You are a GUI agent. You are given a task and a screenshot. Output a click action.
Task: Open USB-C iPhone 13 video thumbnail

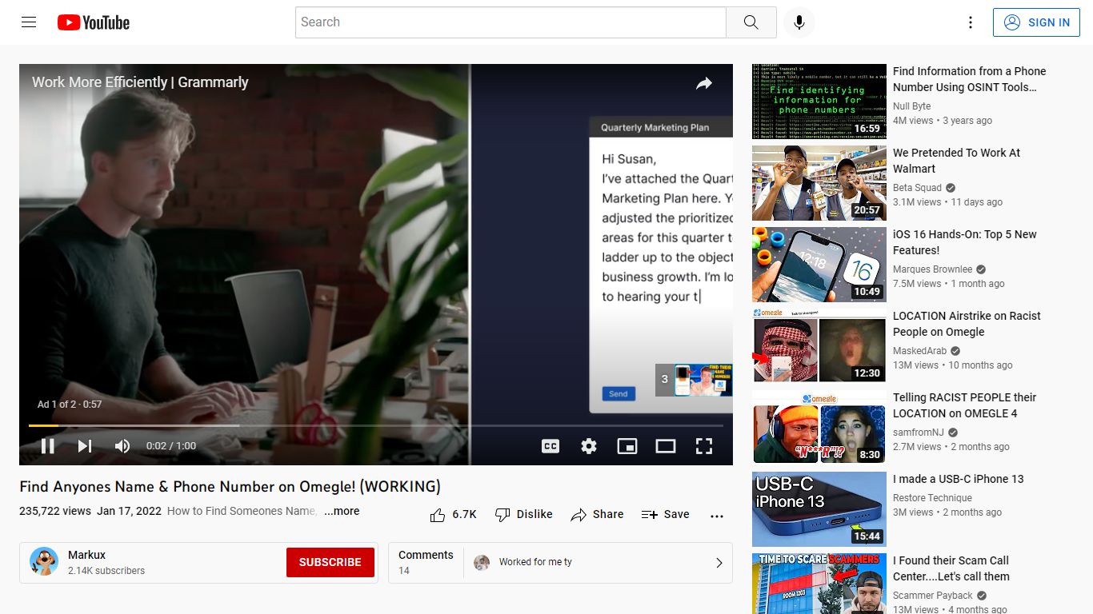point(819,509)
